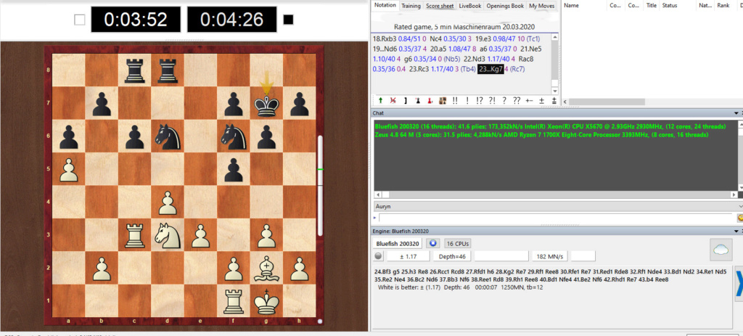Click the vertical slider beside the board

click(320, 185)
